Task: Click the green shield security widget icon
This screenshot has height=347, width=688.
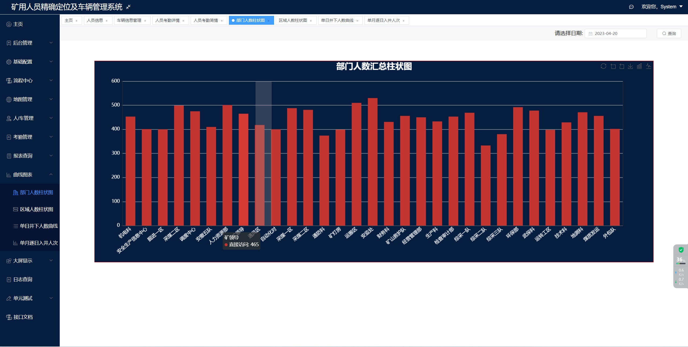Action: tap(681, 250)
